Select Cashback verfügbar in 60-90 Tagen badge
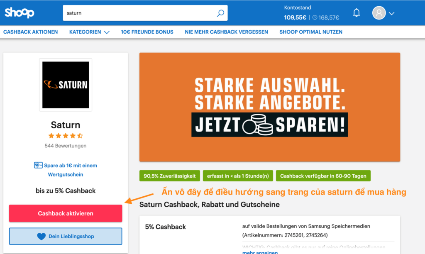The image size is (425, 254). point(323,176)
